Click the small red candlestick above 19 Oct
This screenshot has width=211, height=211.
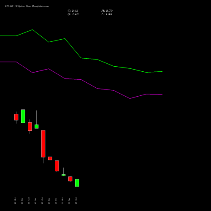coord(50,158)
